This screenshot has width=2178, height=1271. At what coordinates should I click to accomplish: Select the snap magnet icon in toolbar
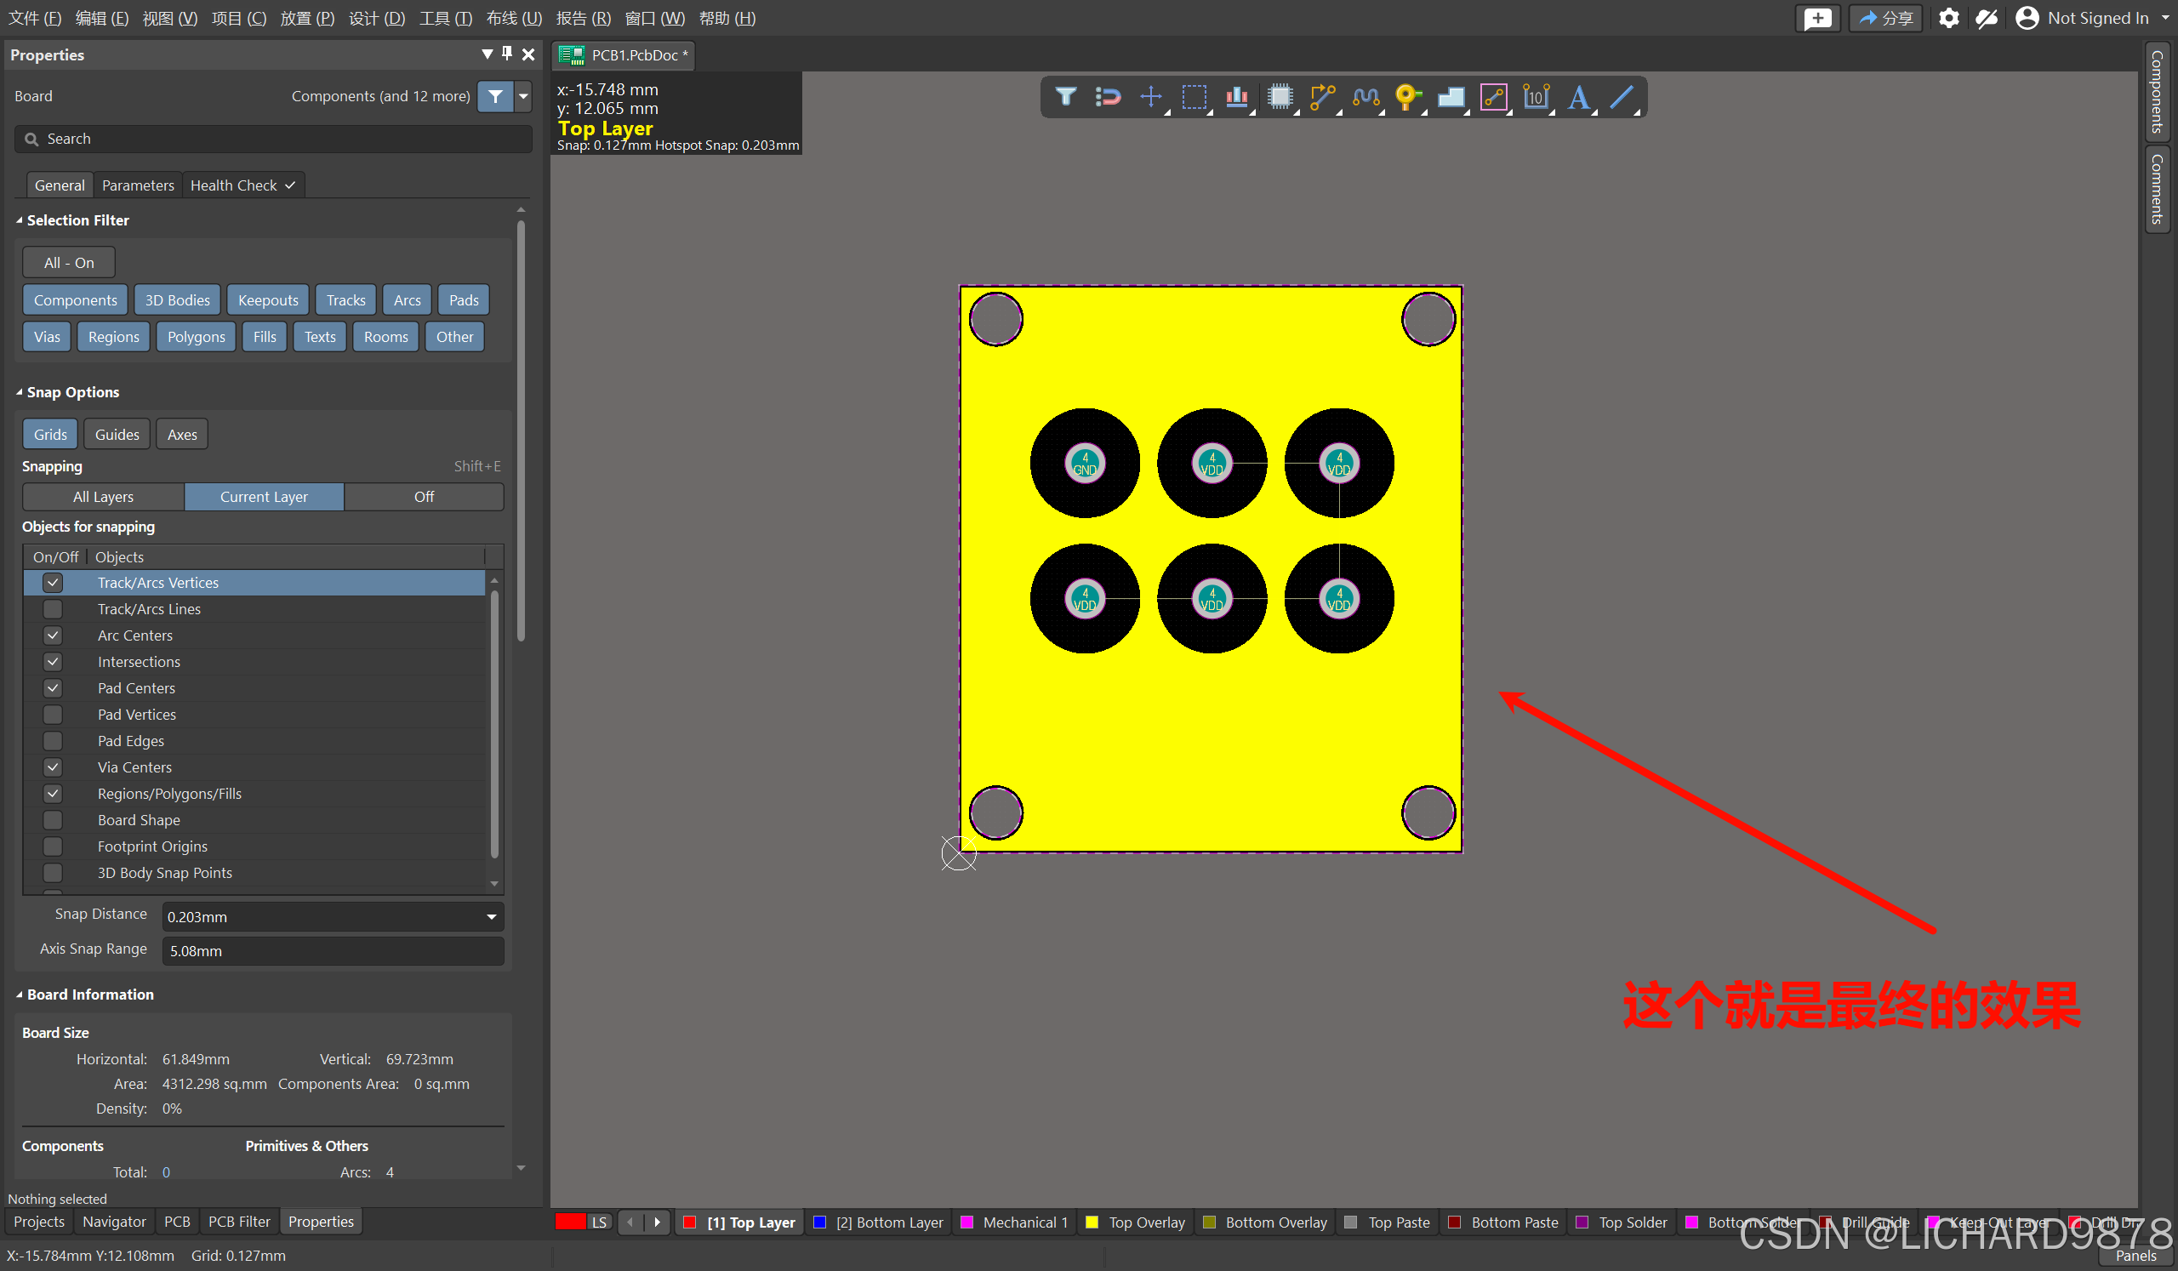[x=1107, y=97]
